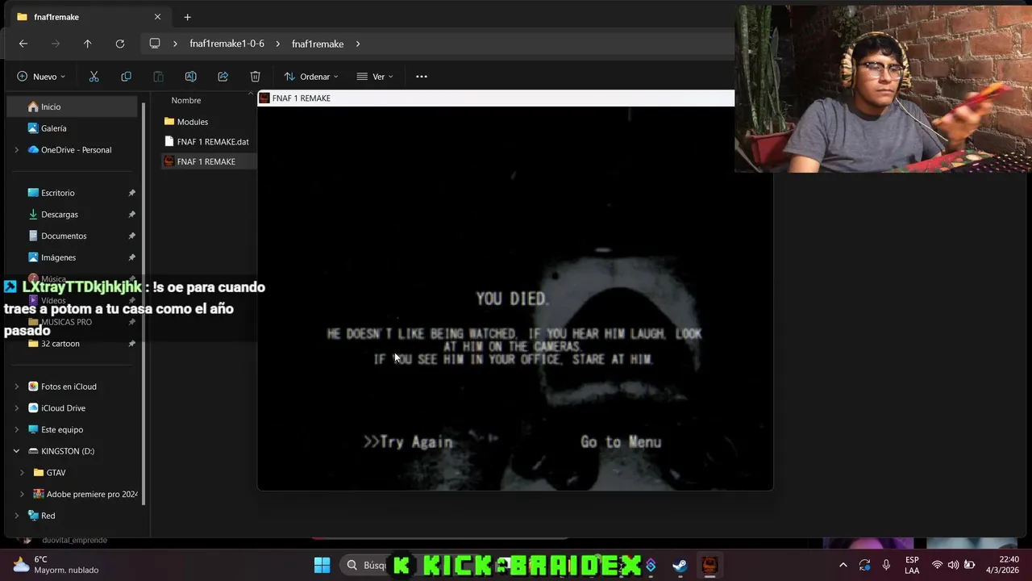Open the weather widget on taskbar
1032x581 pixels.
pos(55,565)
